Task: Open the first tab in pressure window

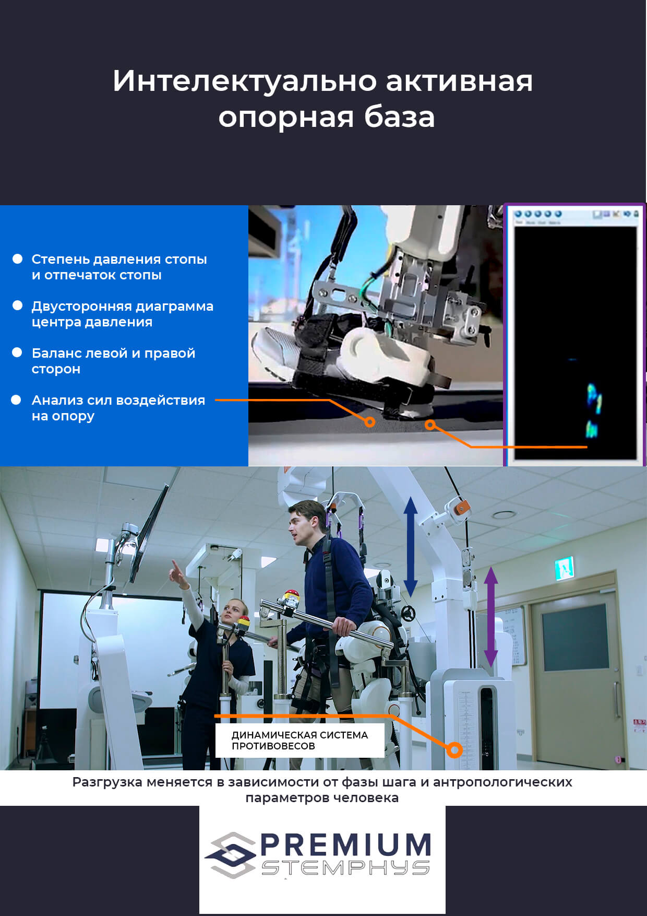Action: click(x=519, y=222)
